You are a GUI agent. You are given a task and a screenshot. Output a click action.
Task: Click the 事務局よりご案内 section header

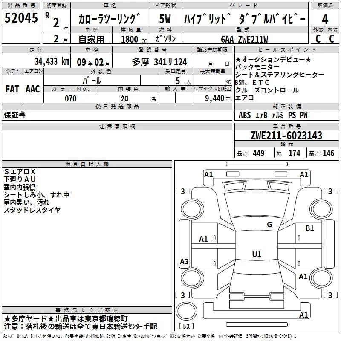coord(87,310)
